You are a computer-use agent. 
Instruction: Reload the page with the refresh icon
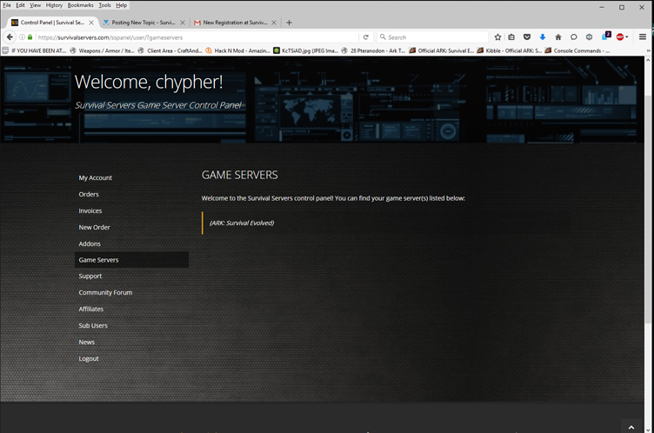click(x=366, y=37)
